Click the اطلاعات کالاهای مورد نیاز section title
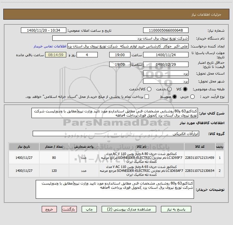Viewport: 233px width, 225px height. pos(202,123)
